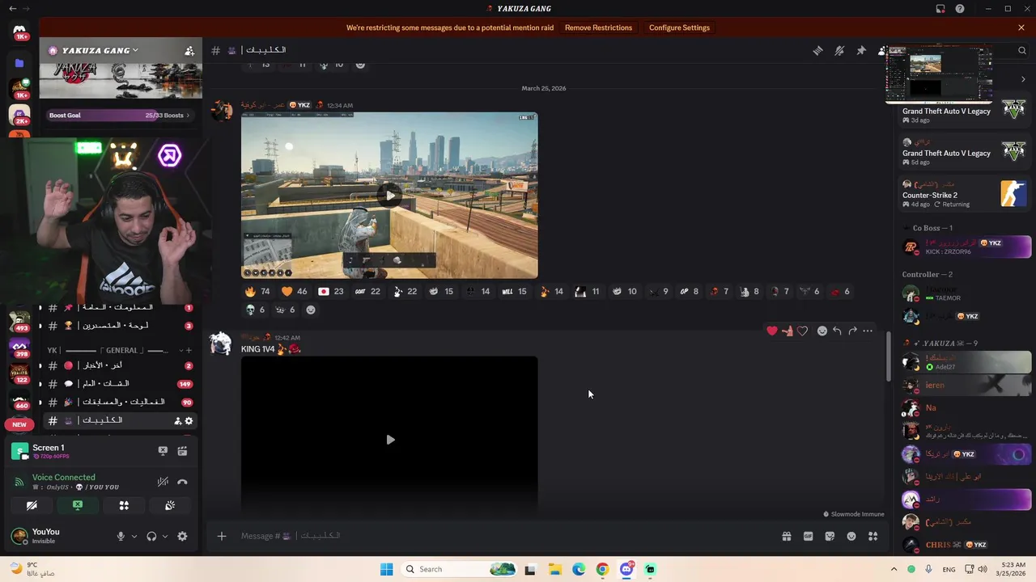Click search magnifier in channel header

[x=1022, y=50]
